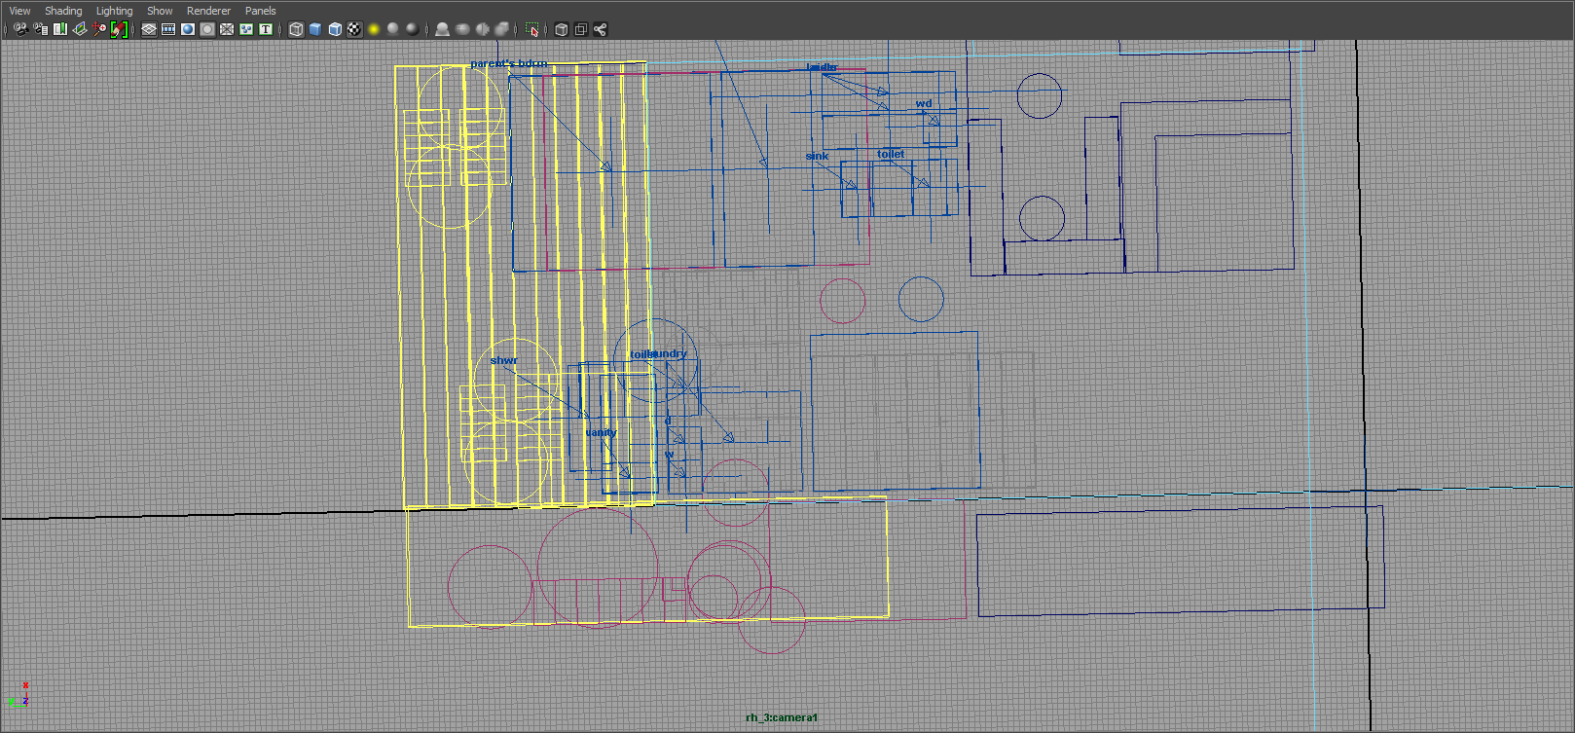The image size is (1575, 733).
Task: Toggle the Field Chart display
Action: (227, 29)
